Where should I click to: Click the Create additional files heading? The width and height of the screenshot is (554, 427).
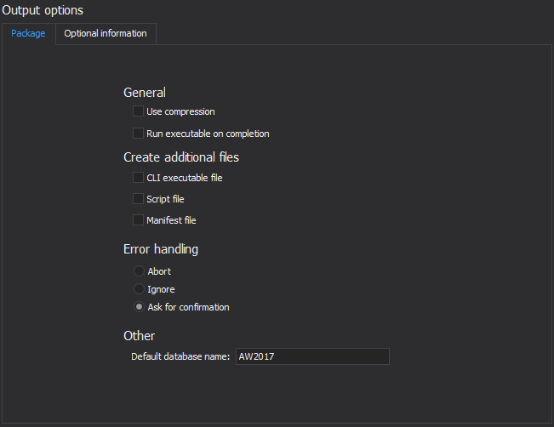click(x=181, y=157)
